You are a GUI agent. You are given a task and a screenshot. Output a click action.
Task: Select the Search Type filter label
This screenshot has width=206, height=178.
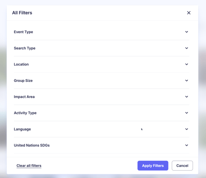(x=24, y=48)
